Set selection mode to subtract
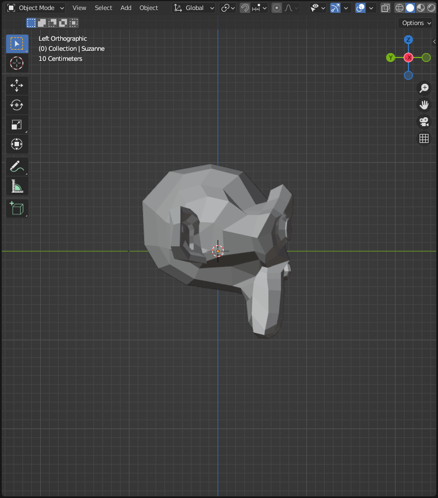The width and height of the screenshot is (438, 498). click(x=52, y=23)
